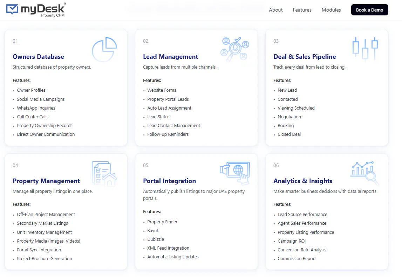Click 'Social Media Campaigns' feature text

click(41, 99)
